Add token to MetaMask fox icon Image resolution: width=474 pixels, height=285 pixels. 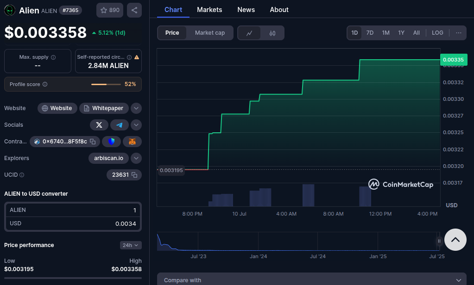[132, 142]
